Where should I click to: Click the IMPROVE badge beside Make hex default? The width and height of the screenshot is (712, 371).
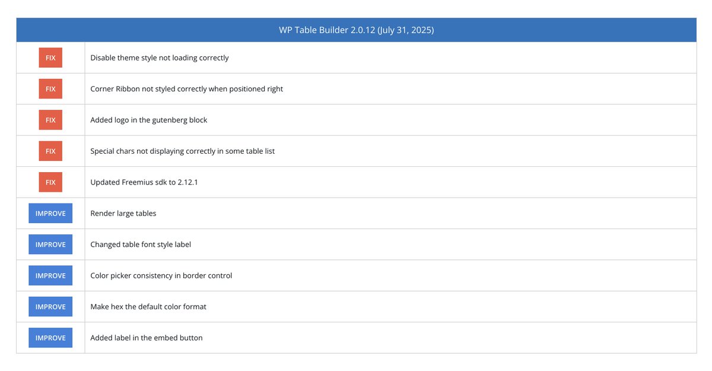(50, 307)
